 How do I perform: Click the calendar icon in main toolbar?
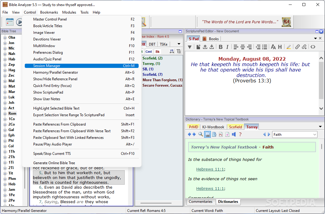click(10, 22)
